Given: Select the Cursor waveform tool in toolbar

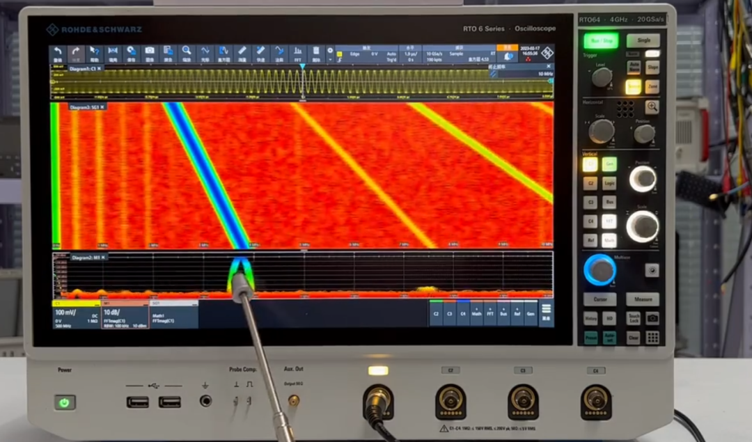Looking at the screenshot, I should point(205,54).
